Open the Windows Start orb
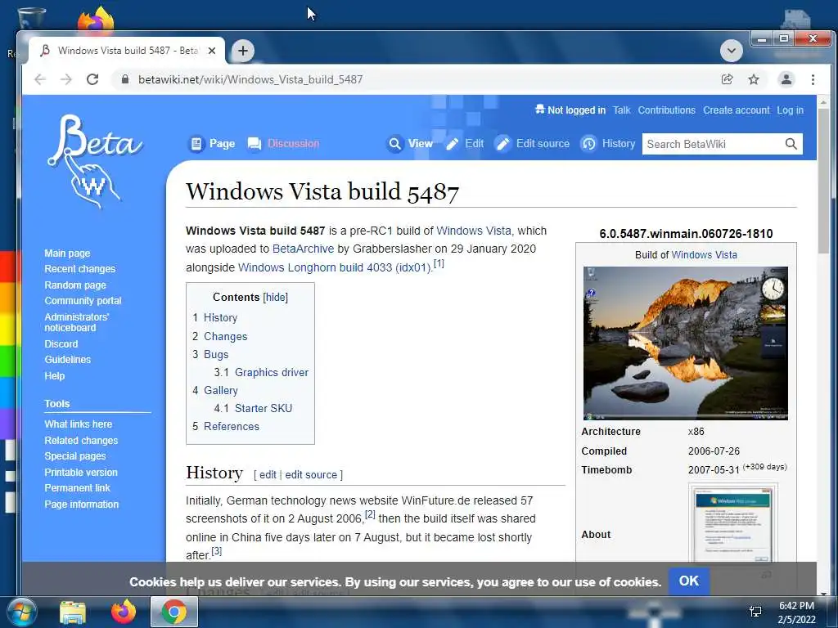Screen dimensions: 838x628 22,612
